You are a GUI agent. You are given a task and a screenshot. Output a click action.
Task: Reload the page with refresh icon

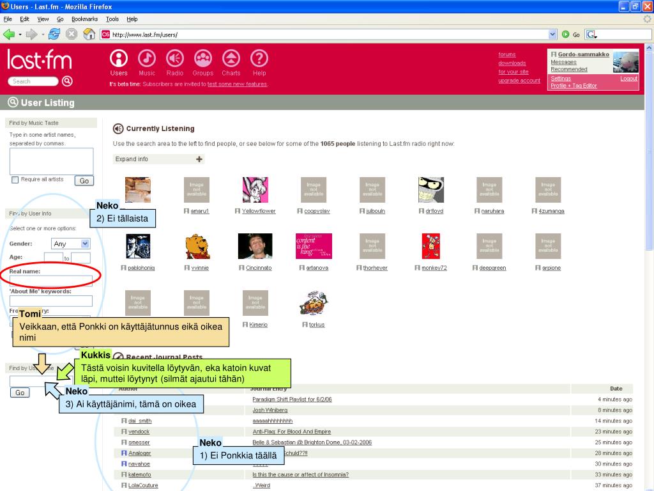tap(54, 35)
